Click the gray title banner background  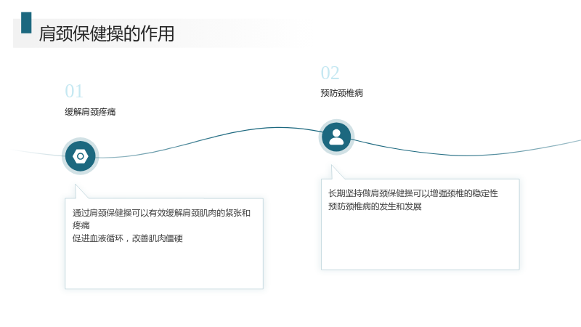222,33
